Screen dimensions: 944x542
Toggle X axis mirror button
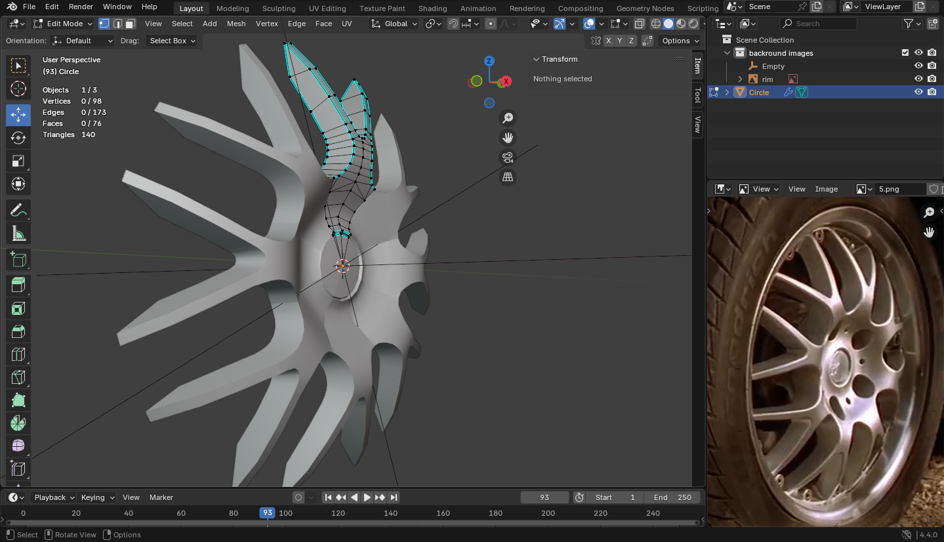point(609,41)
